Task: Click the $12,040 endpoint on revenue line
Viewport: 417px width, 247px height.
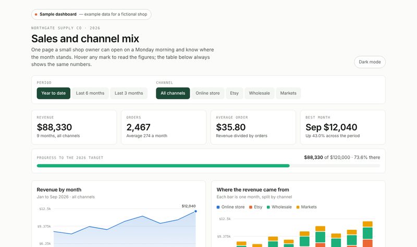Action: pos(195,211)
